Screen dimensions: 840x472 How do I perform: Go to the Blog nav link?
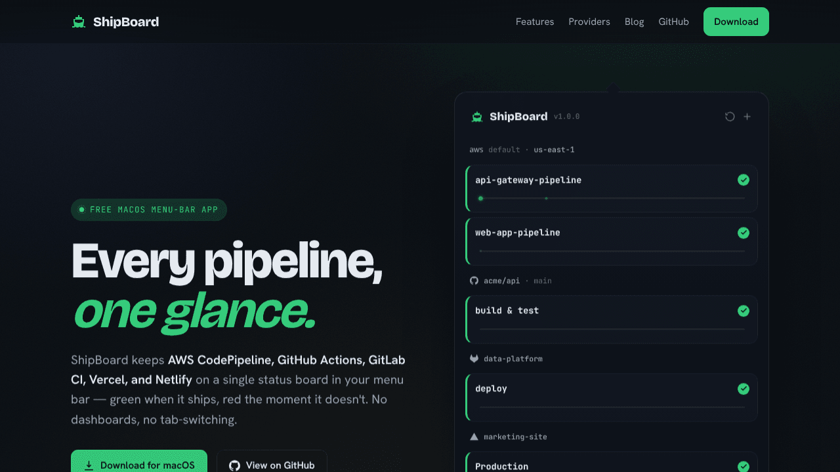click(x=635, y=22)
